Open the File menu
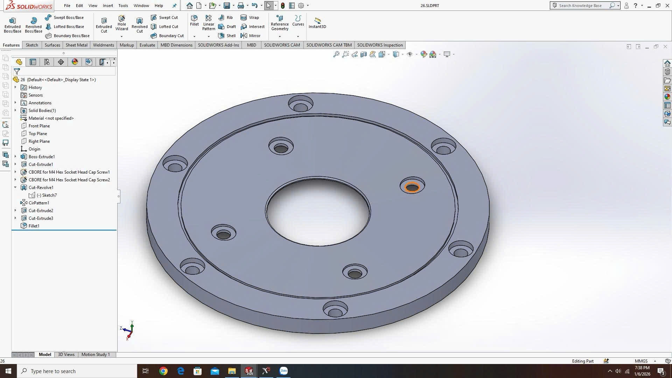Image resolution: width=672 pixels, height=378 pixels. [67, 6]
